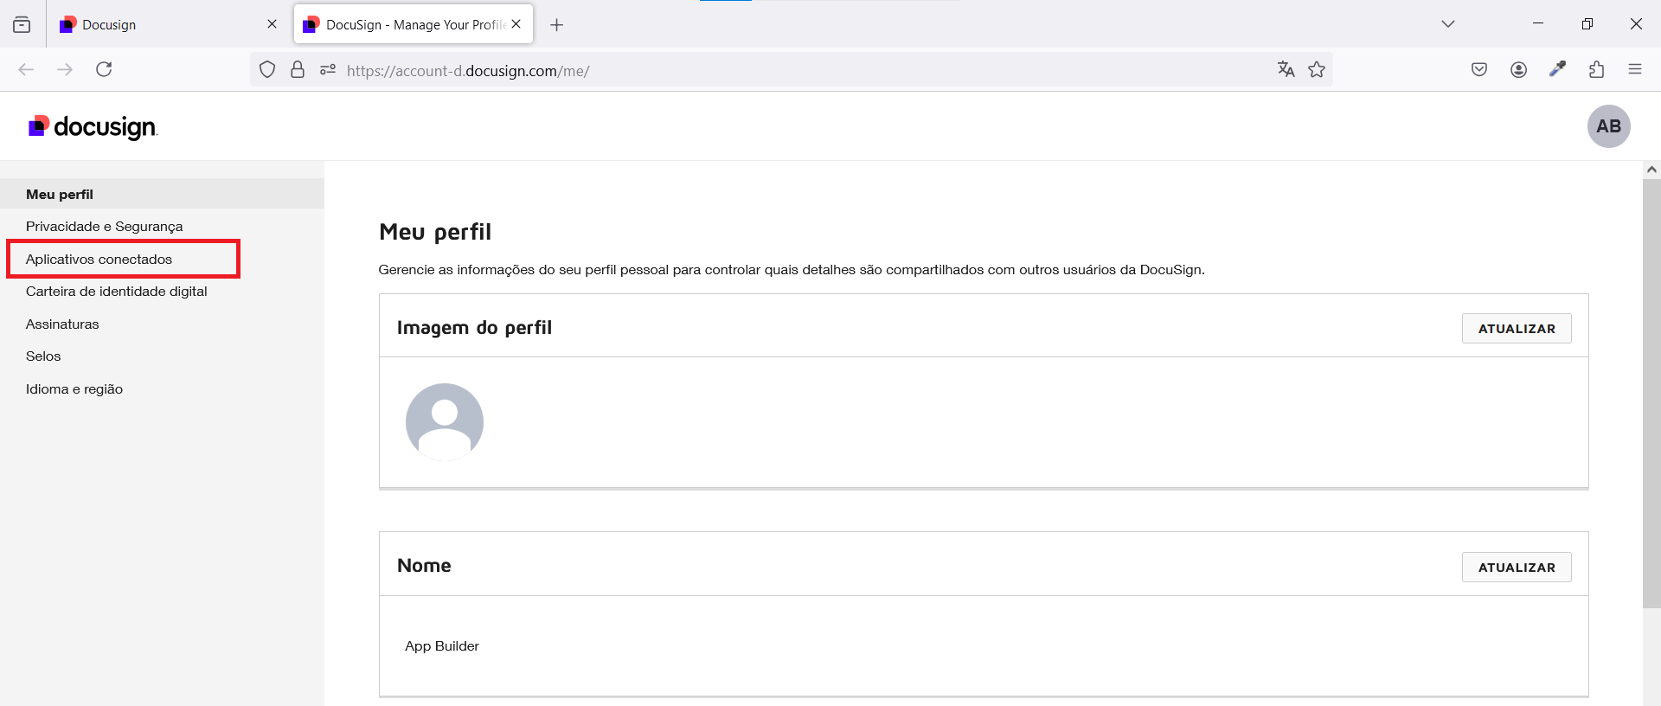This screenshot has height=706, width=1661.
Task: Click the Firefox account icon
Action: point(1518,70)
